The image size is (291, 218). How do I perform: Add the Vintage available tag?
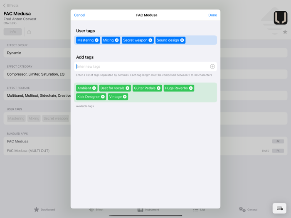point(125,97)
